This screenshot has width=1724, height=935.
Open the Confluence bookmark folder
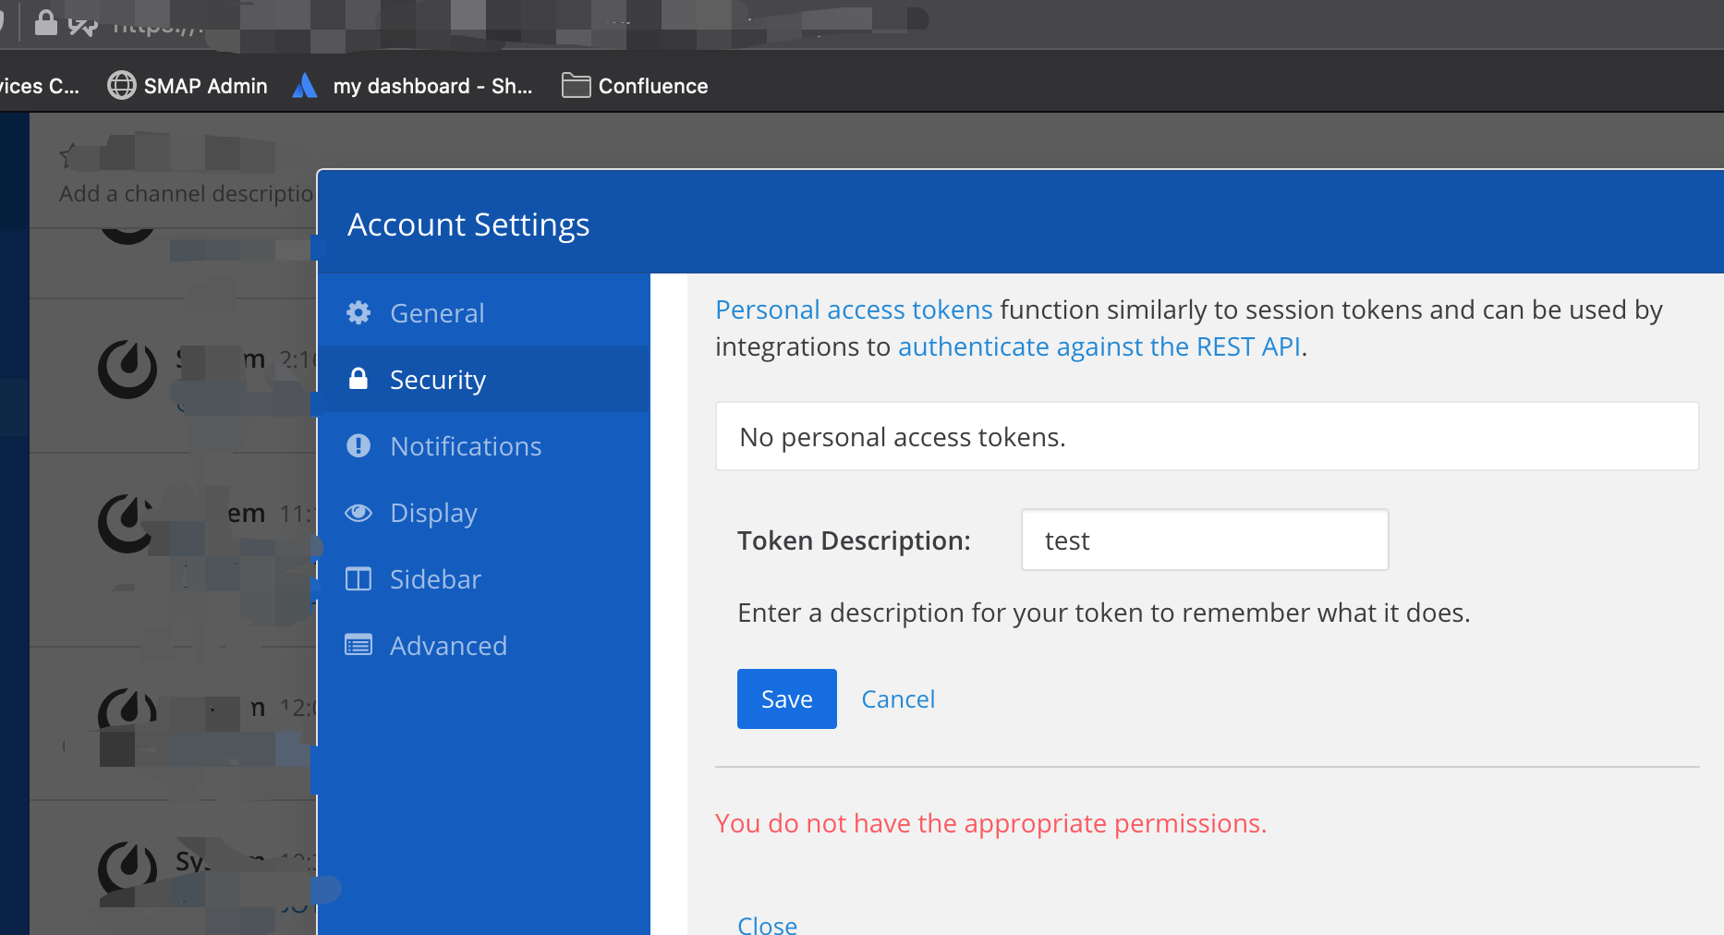coord(634,85)
